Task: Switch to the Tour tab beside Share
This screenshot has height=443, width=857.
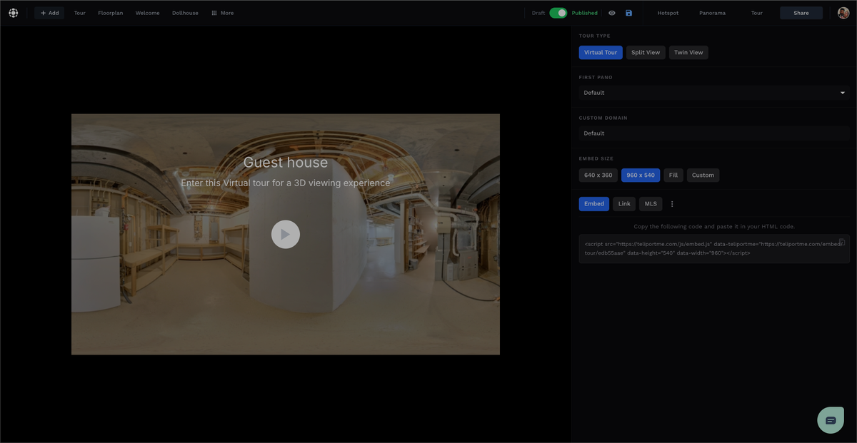Action: click(x=757, y=13)
